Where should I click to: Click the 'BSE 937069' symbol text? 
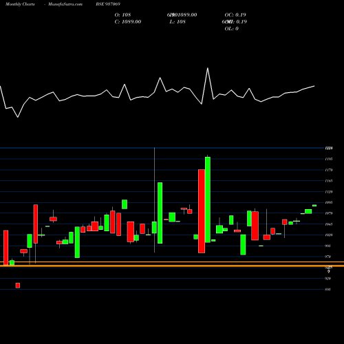coord(108,4)
